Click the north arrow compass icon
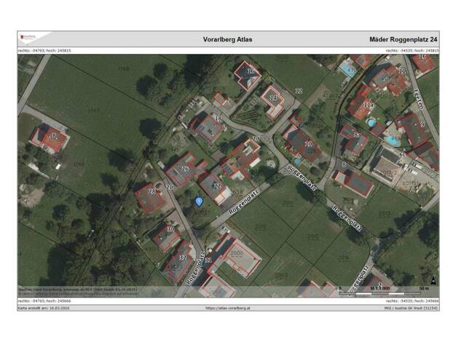Screen dimensions: 456x342 [433, 279]
